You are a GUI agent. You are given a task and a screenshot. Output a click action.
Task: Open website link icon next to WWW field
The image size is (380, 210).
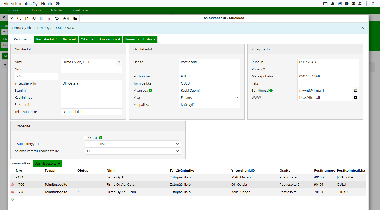pos(355,97)
